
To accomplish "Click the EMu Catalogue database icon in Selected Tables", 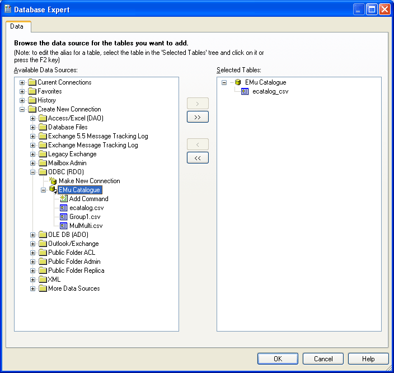I will point(238,82).
